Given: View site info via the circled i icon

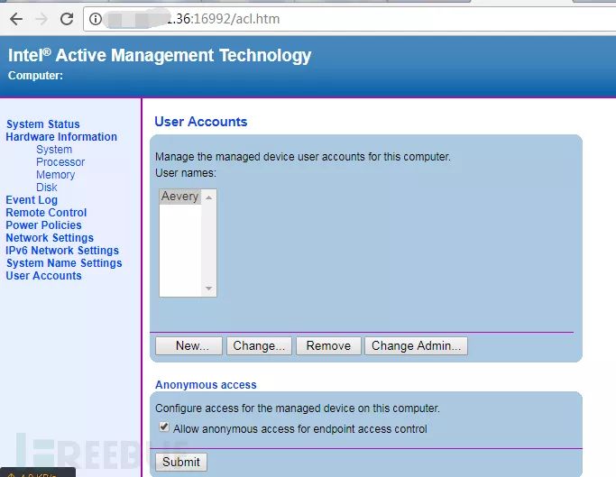Looking at the screenshot, I should pyautogui.click(x=95, y=18).
